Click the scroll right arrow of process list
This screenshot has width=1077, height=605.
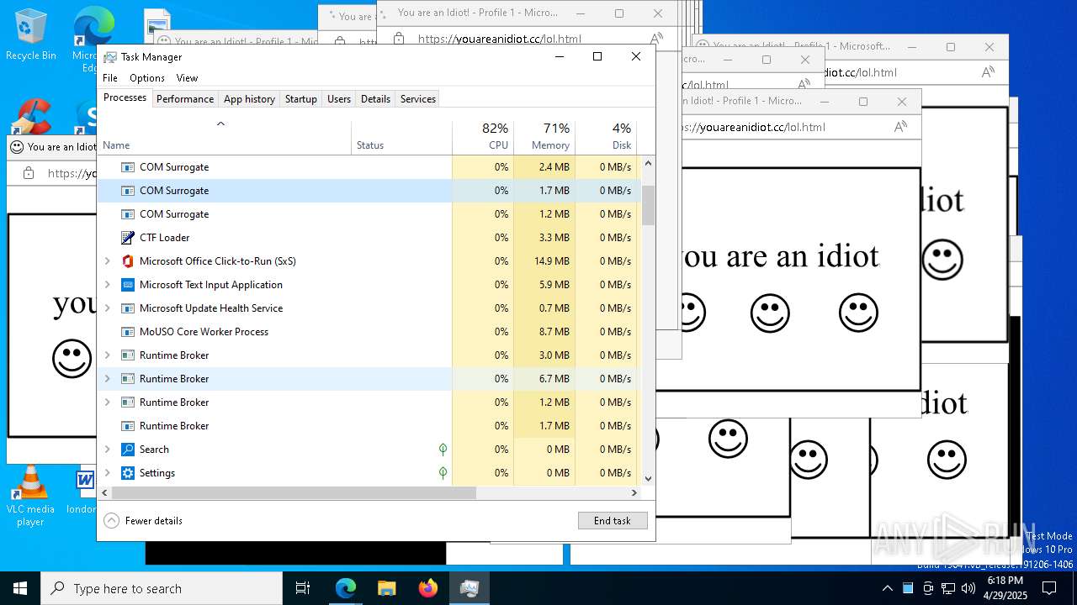635,492
